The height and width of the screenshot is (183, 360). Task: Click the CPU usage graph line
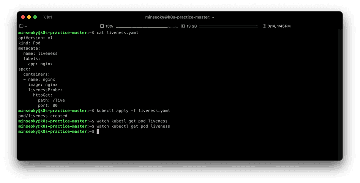(x=146, y=27)
